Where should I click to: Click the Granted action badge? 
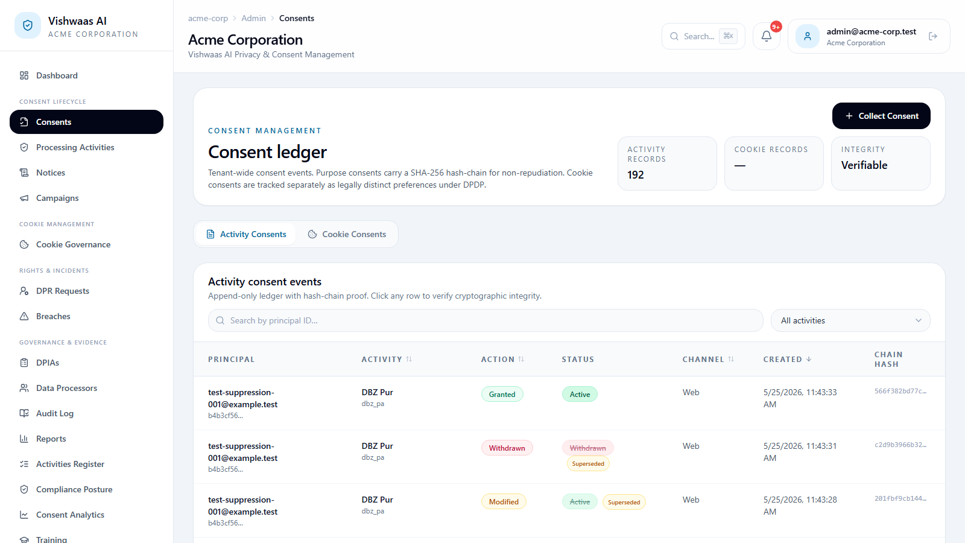coord(502,394)
